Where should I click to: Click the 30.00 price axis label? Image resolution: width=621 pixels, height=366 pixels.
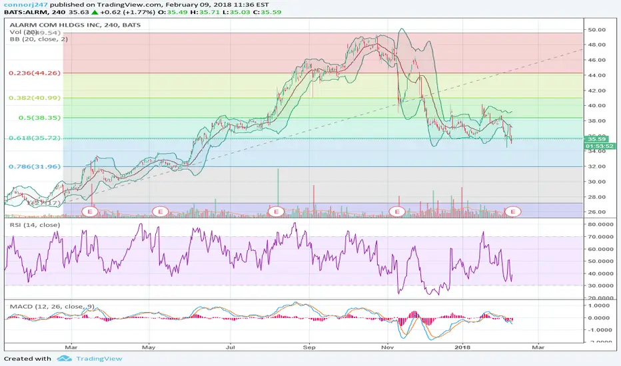(597, 182)
